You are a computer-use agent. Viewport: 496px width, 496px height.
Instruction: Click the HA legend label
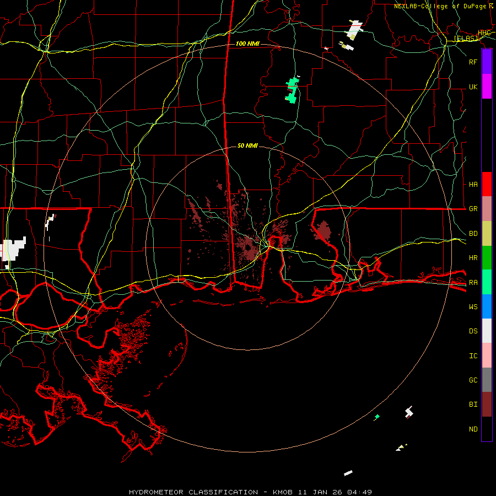(x=473, y=184)
